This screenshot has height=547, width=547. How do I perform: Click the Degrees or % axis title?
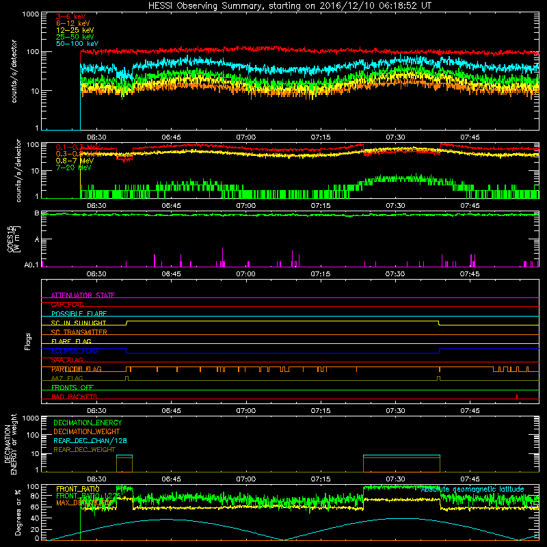[x=18, y=512]
